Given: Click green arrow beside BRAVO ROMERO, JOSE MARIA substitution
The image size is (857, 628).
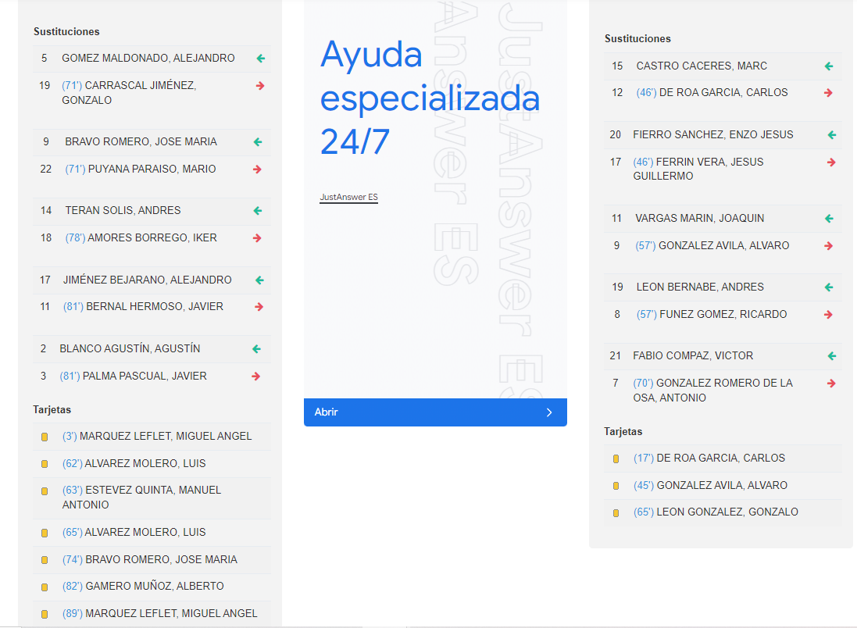Looking at the screenshot, I should coord(258,142).
